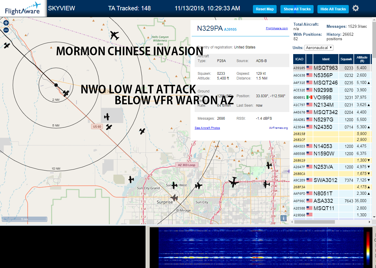Select the aircraft icon north of Sun City
376x268 pixels.
point(199,186)
